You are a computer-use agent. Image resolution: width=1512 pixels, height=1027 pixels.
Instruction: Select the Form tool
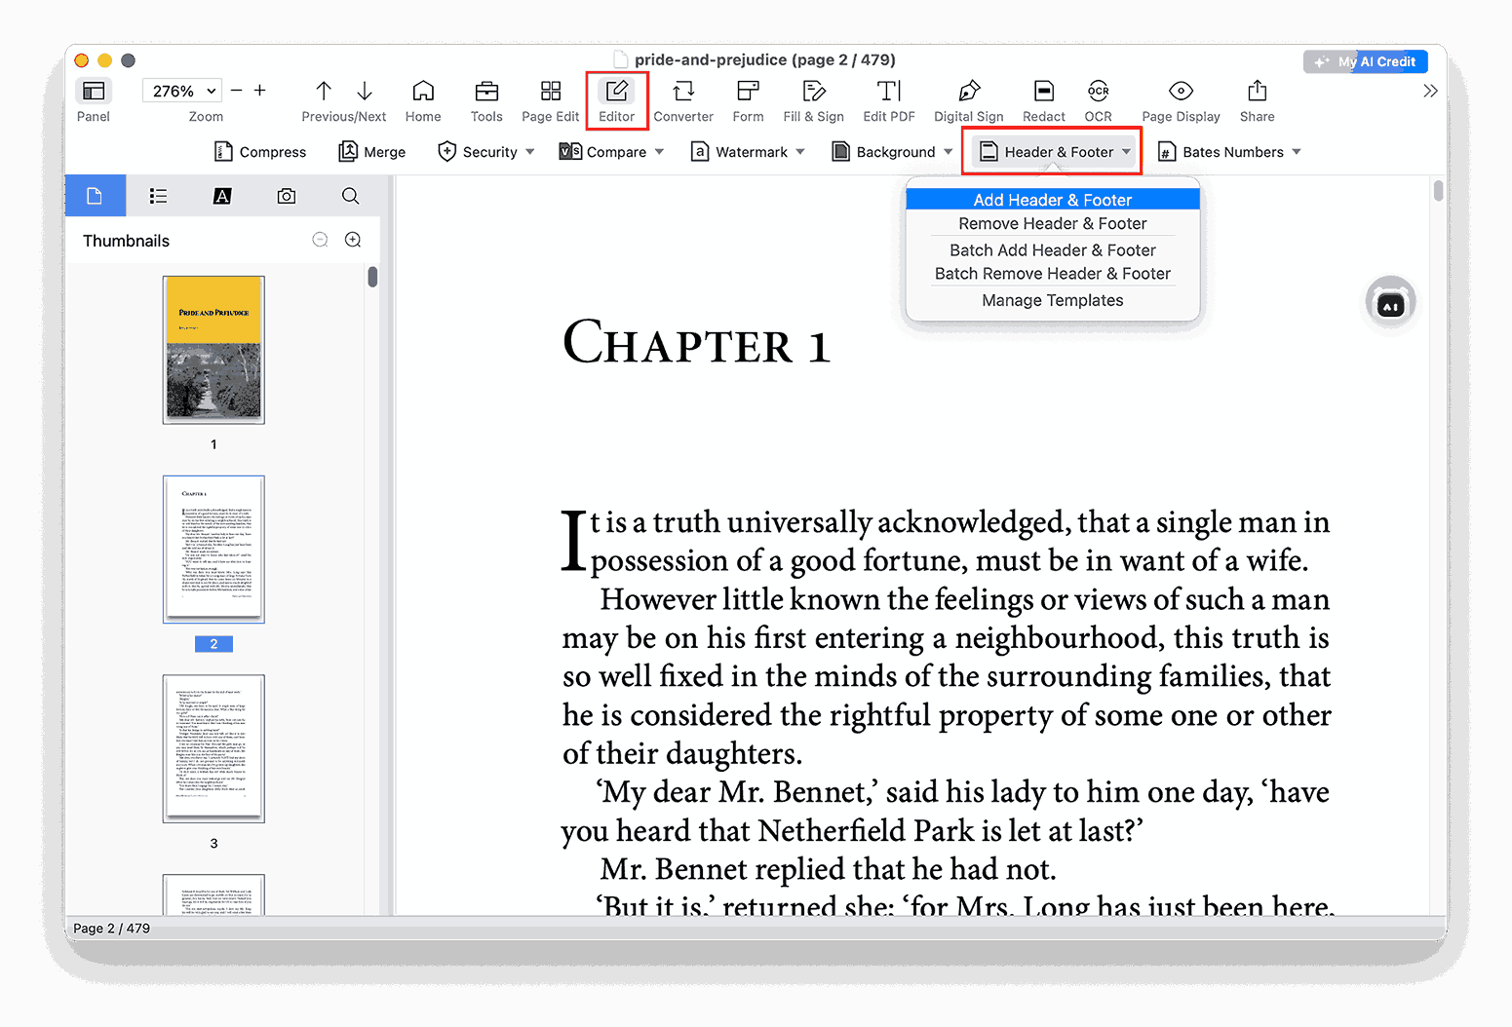[x=748, y=91]
